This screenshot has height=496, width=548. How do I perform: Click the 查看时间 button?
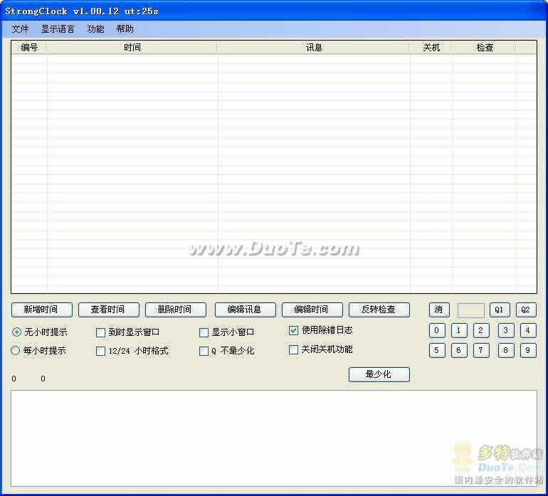108,310
